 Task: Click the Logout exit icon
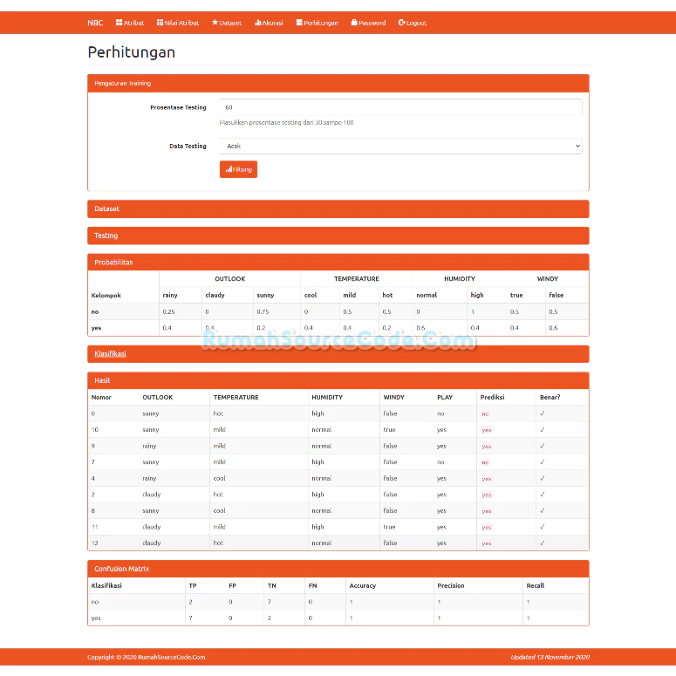click(x=402, y=23)
